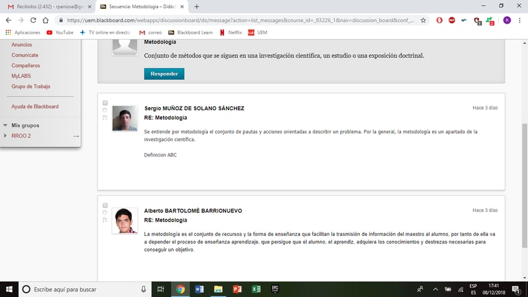The width and height of the screenshot is (528, 297).
Task: Flag Sergio Muñoz de Solano's post
Action: [105, 118]
